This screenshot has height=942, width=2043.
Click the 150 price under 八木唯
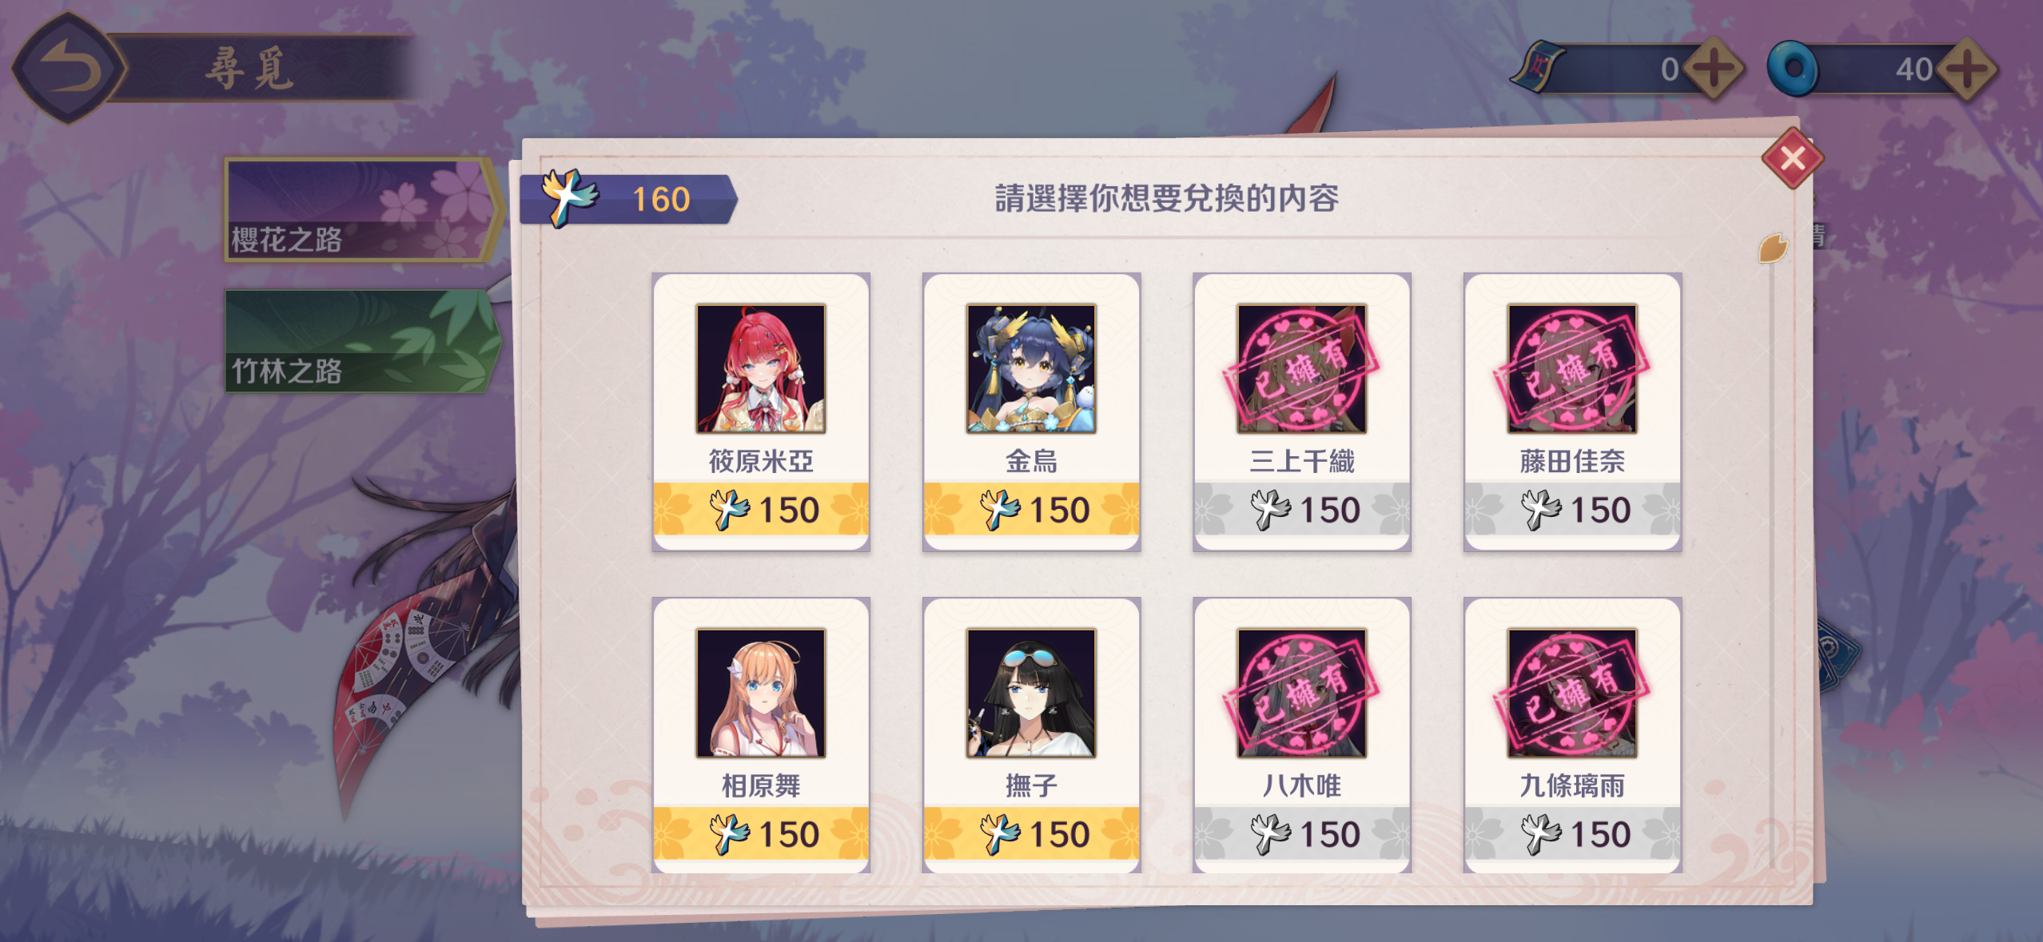pyautogui.click(x=1302, y=833)
